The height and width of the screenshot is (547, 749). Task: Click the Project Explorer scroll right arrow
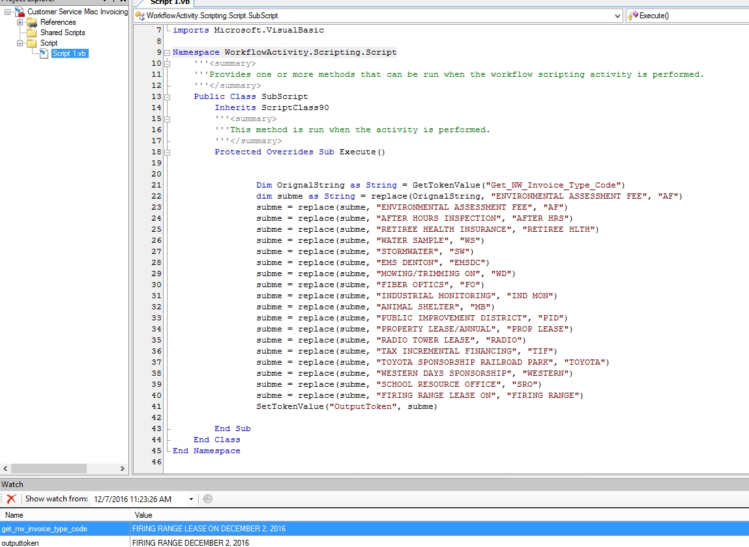point(123,469)
